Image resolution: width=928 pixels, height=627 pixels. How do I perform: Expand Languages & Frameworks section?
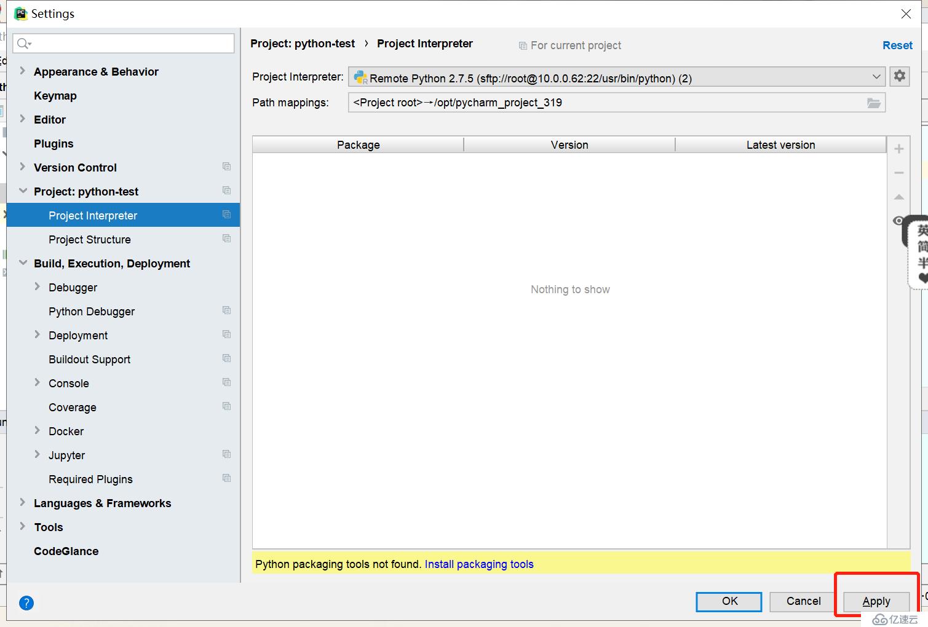pos(23,502)
